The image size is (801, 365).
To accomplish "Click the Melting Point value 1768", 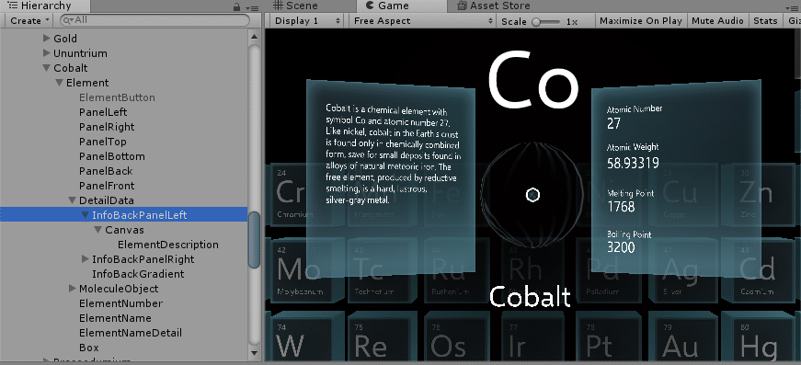I will (x=621, y=207).
